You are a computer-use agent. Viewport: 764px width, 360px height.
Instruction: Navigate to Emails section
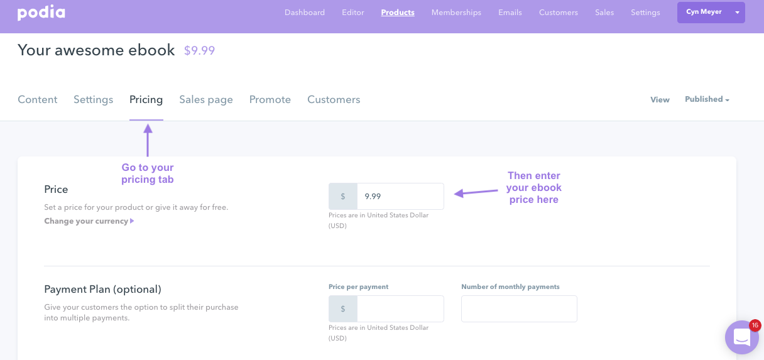click(x=510, y=13)
